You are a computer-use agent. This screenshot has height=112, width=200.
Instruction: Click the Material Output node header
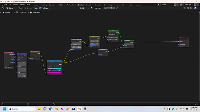point(184,38)
